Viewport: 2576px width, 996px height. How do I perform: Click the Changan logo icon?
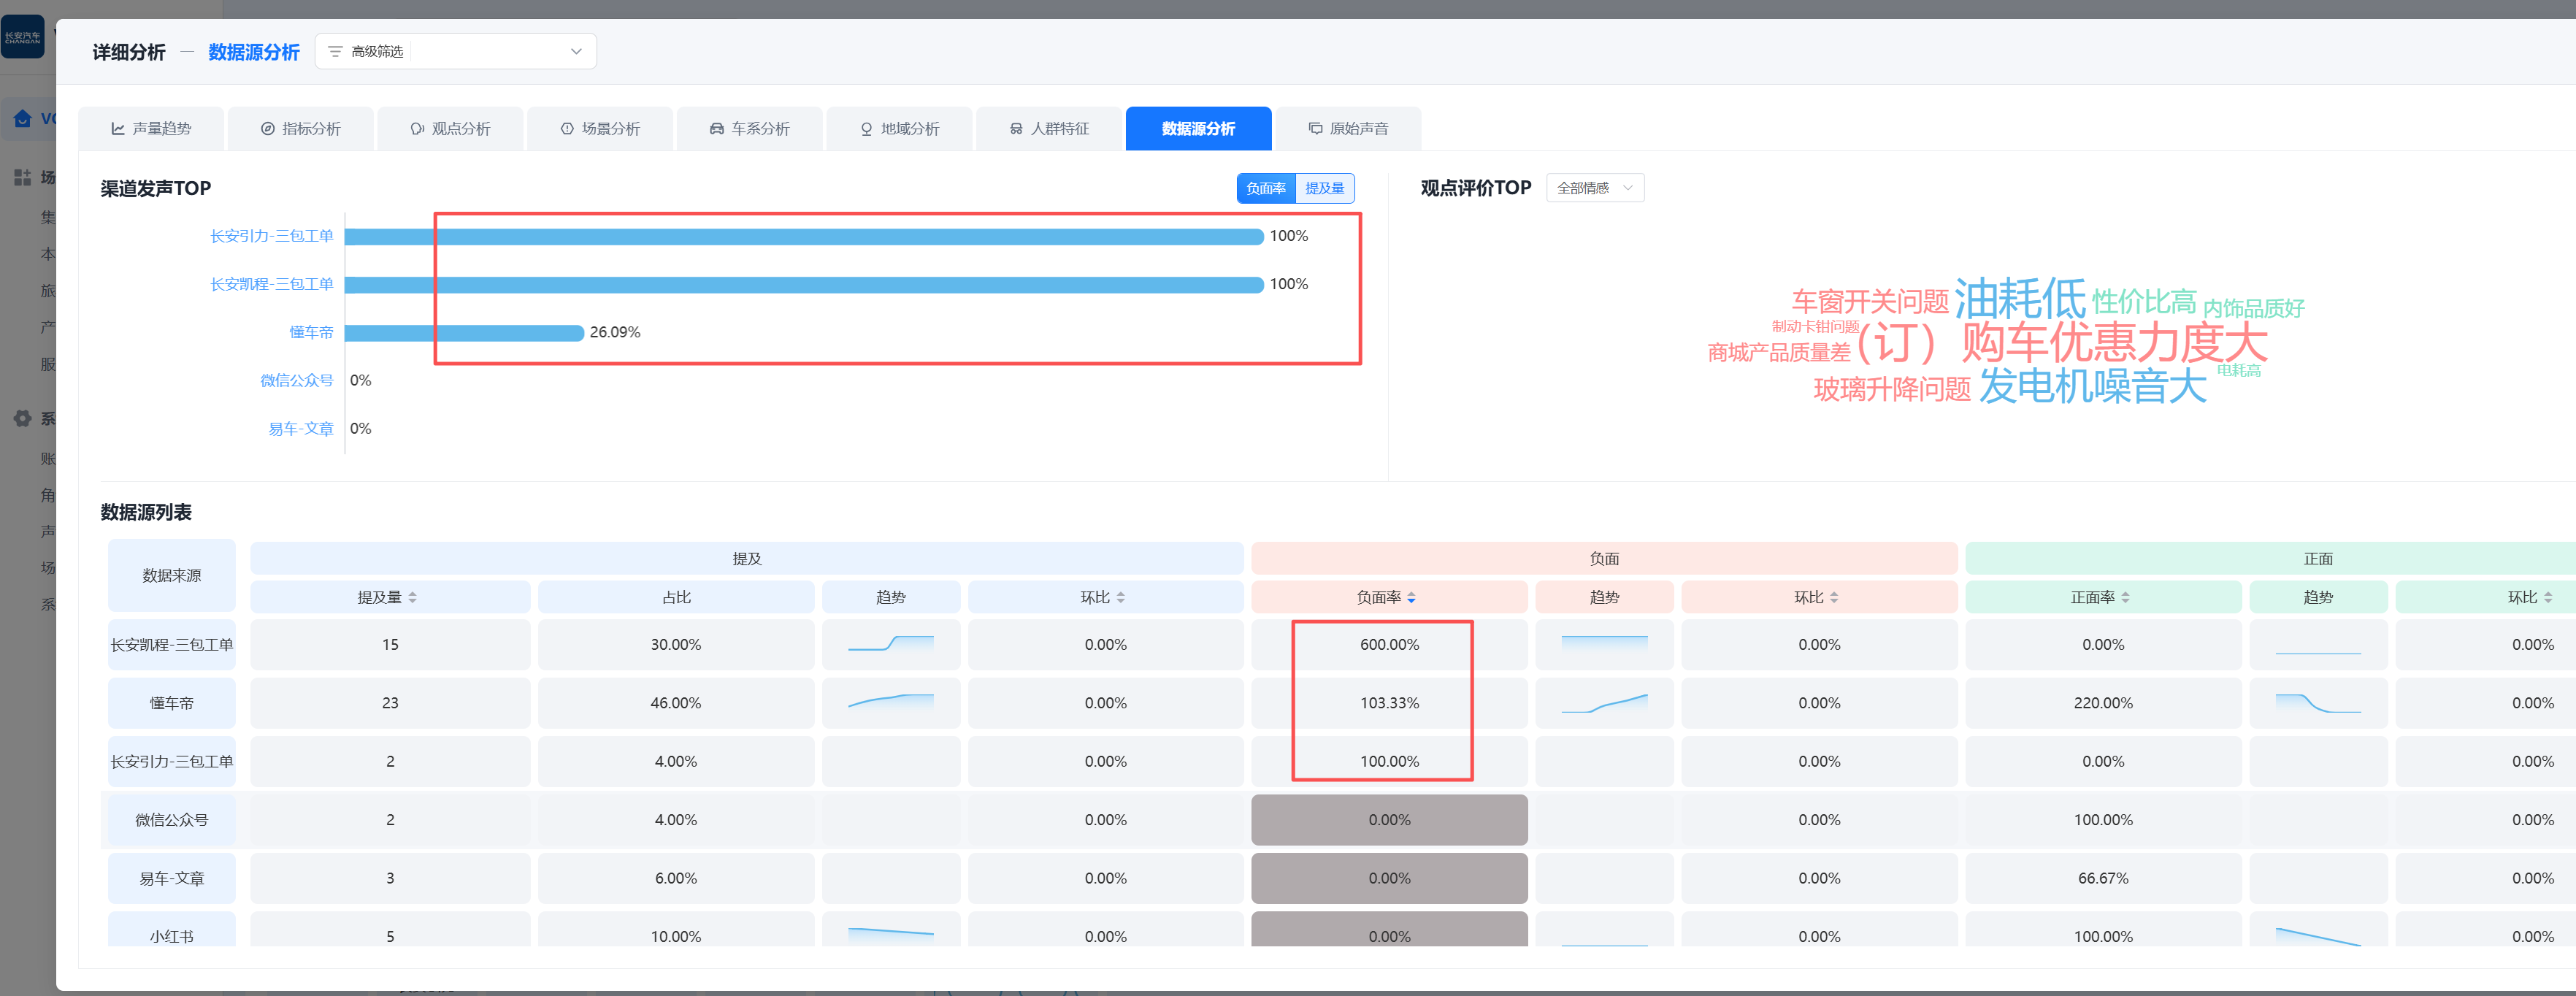pos(22,37)
